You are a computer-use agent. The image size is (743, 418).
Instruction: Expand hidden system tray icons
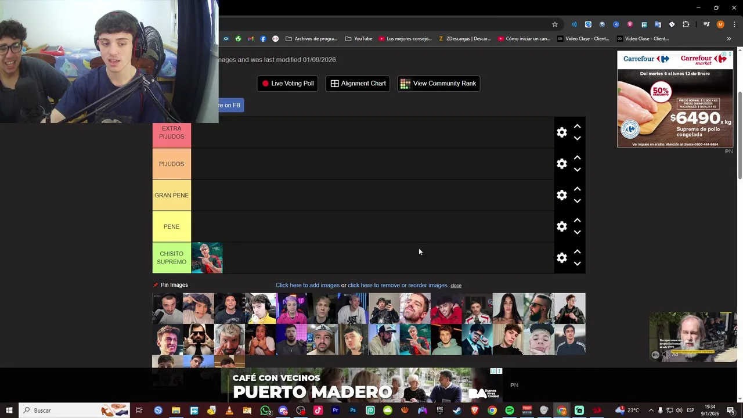pos(651,410)
